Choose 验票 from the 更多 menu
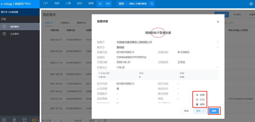This screenshot has width=255, height=122. (200, 95)
